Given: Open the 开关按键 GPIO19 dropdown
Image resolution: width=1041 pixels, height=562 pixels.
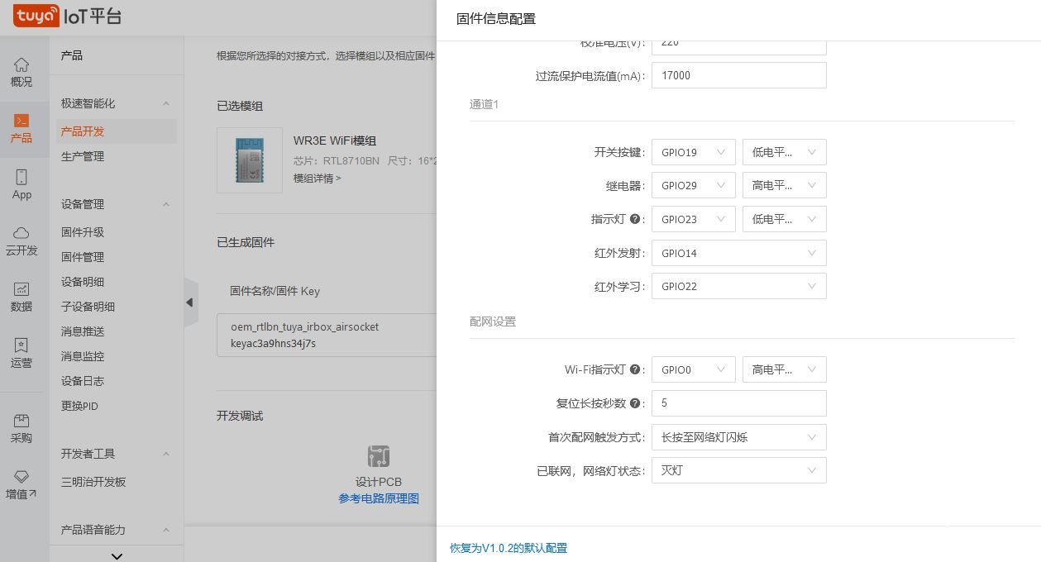Looking at the screenshot, I should (693, 152).
